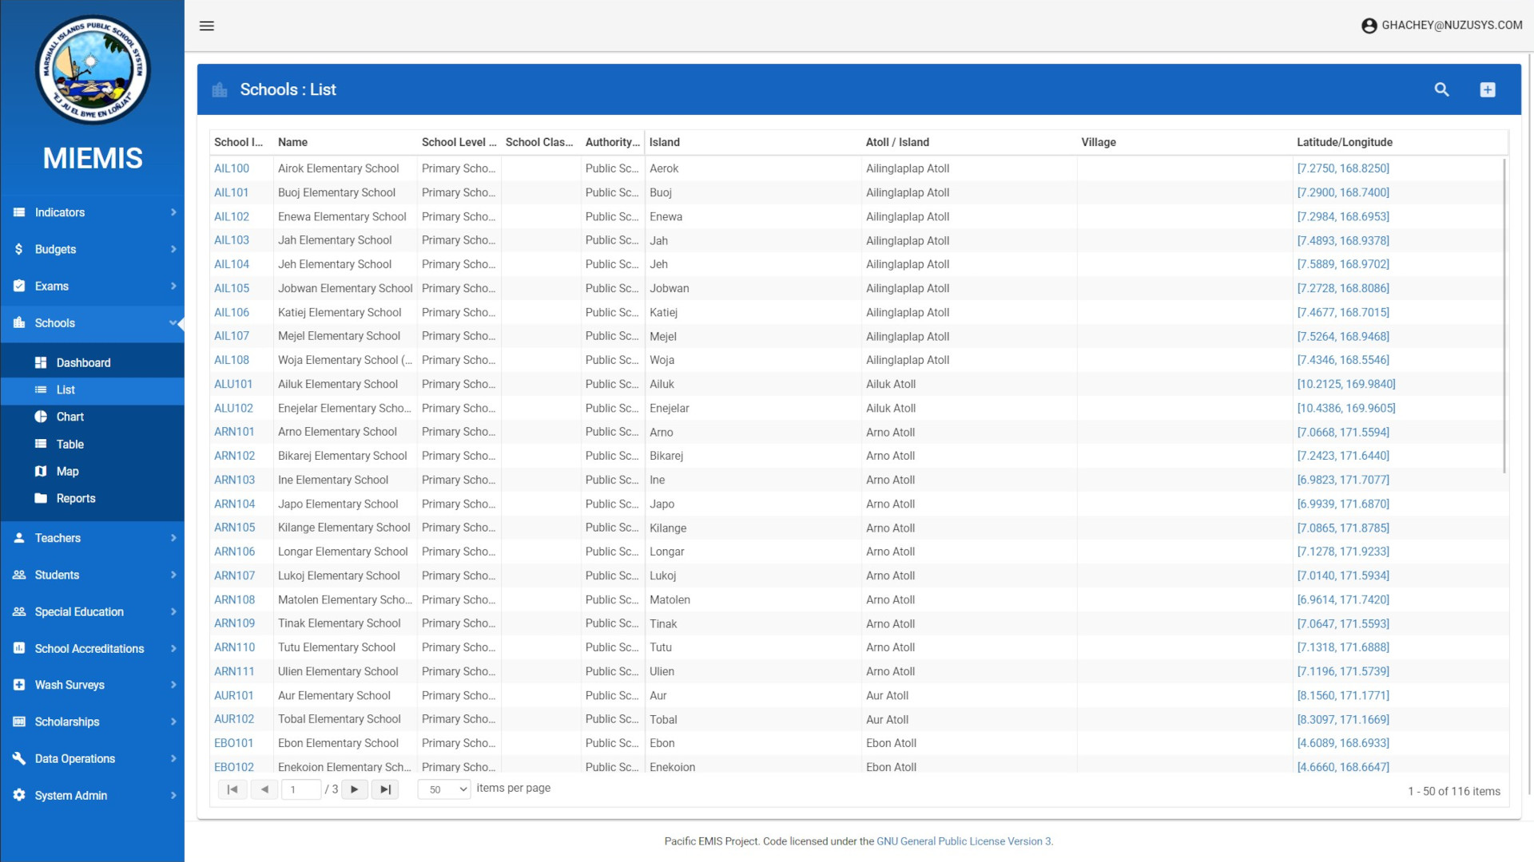Click the Scholarships icon
The image size is (1534, 862).
point(19,722)
